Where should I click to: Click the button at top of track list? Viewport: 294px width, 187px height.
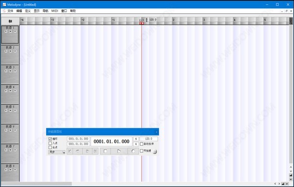coord(10,21)
